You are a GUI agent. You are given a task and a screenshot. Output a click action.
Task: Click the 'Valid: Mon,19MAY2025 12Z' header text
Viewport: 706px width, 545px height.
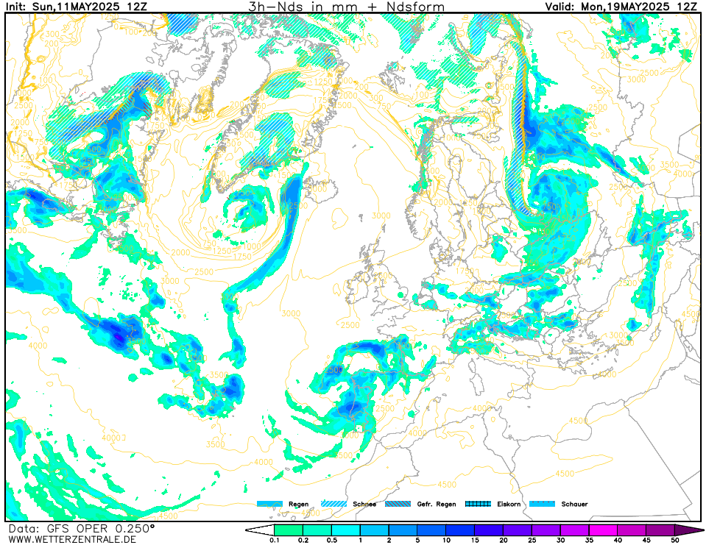click(621, 7)
